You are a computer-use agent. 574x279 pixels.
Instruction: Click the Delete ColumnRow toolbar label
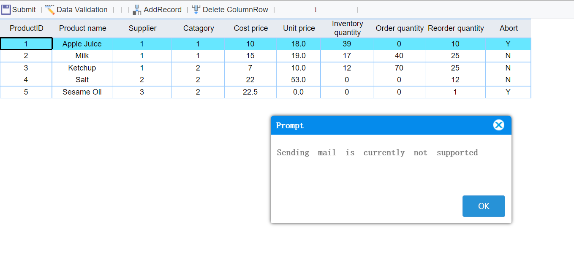click(x=235, y=9)
